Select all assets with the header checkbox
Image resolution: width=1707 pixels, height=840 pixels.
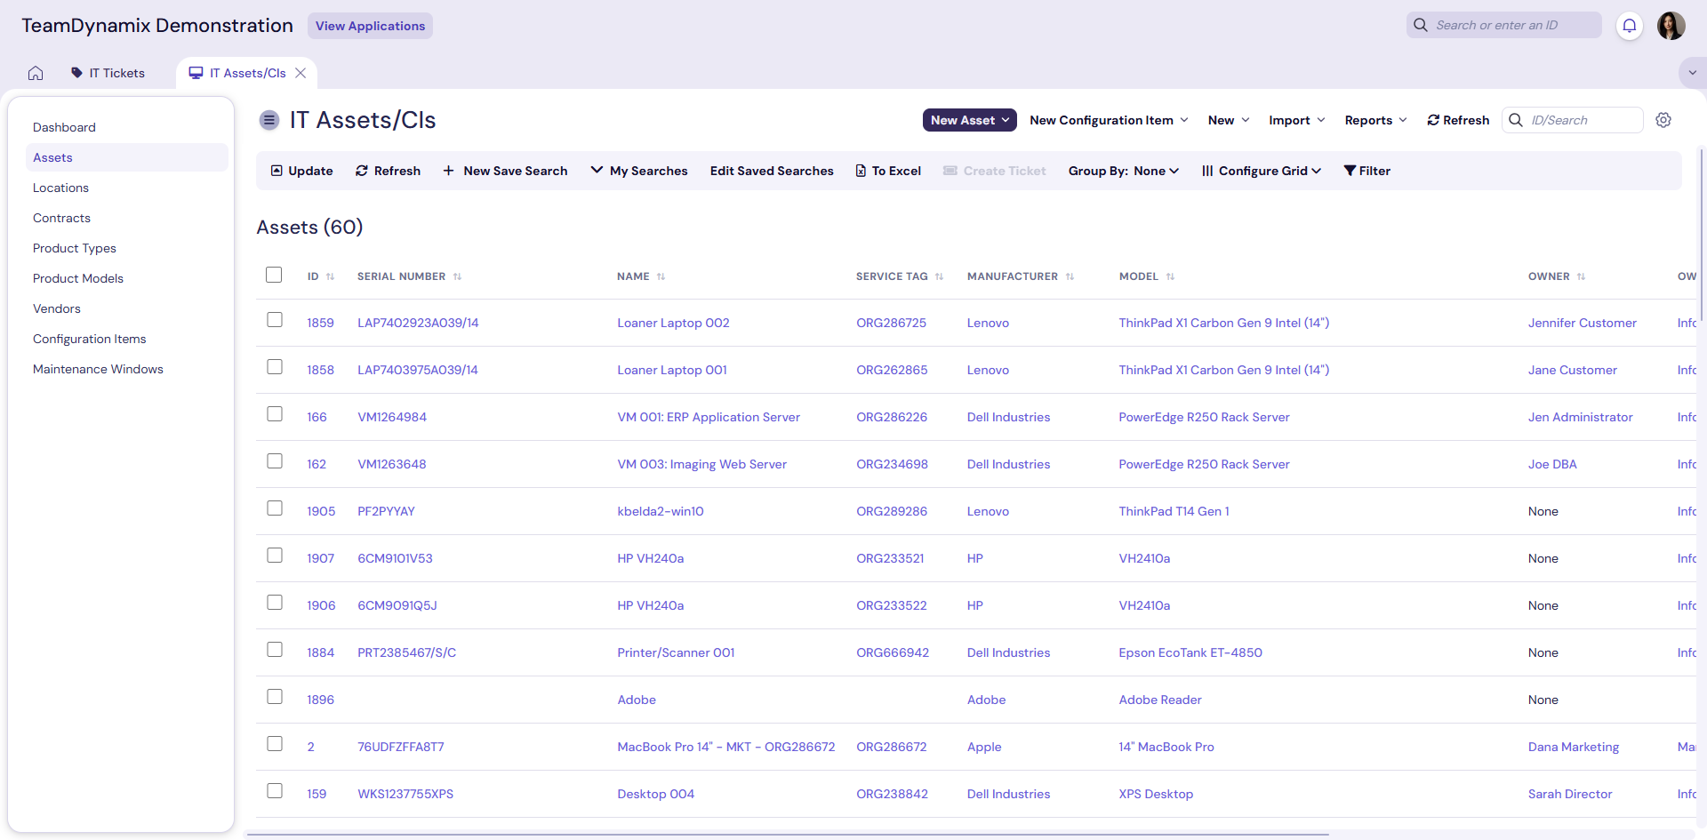[x=274, y=275]
